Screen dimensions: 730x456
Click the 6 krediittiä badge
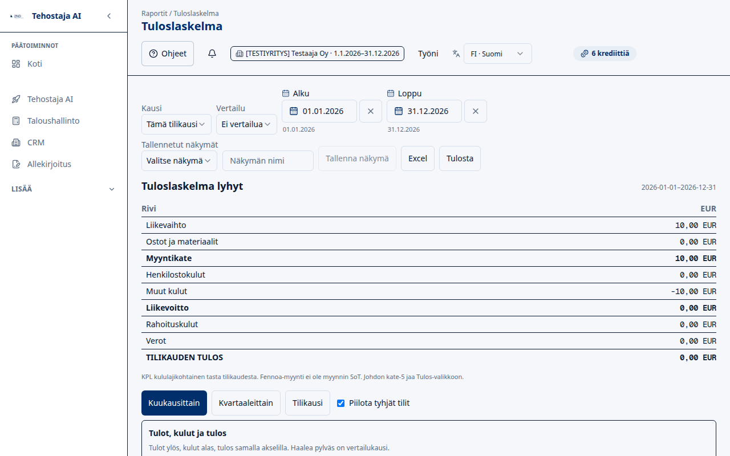tap(605, 54)
